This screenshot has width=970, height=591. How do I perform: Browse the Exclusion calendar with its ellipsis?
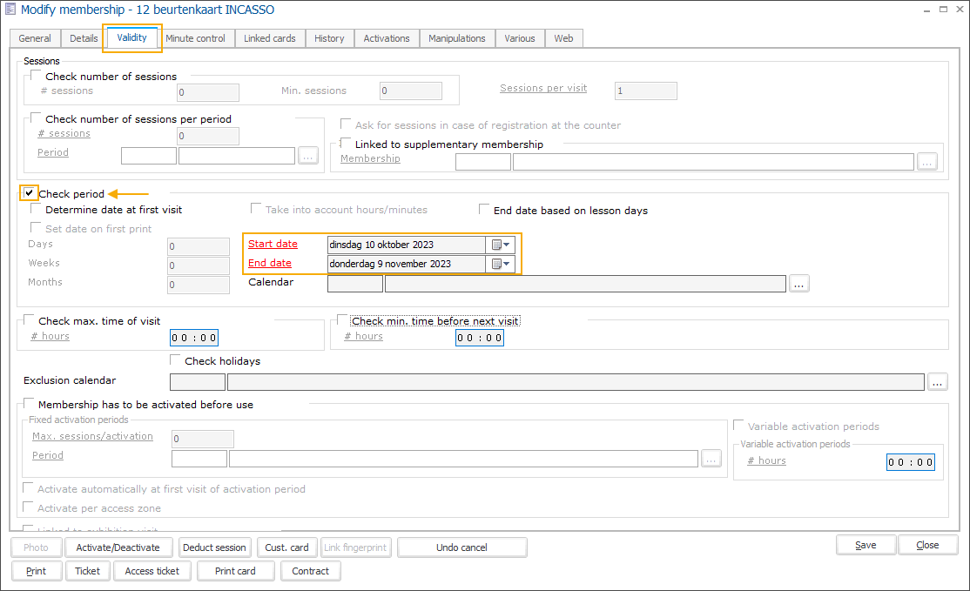click(938, 381)
